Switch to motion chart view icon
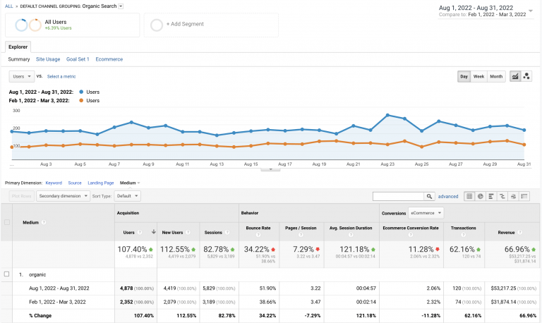Screen dimensions: 542x323 coord(526,76)
